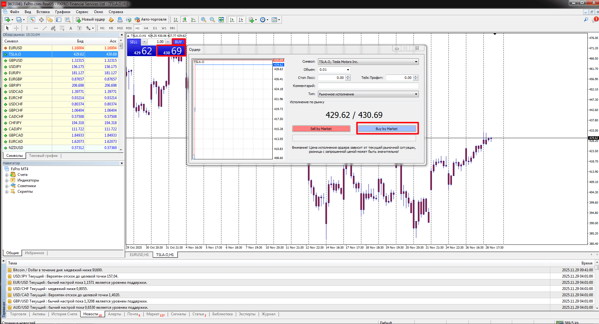
Task: Toggle chart shift icon
Action: click(x=240, y=20)
